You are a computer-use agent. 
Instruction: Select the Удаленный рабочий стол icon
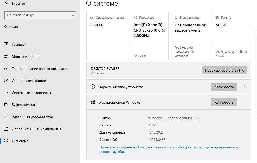click(6, 117)
